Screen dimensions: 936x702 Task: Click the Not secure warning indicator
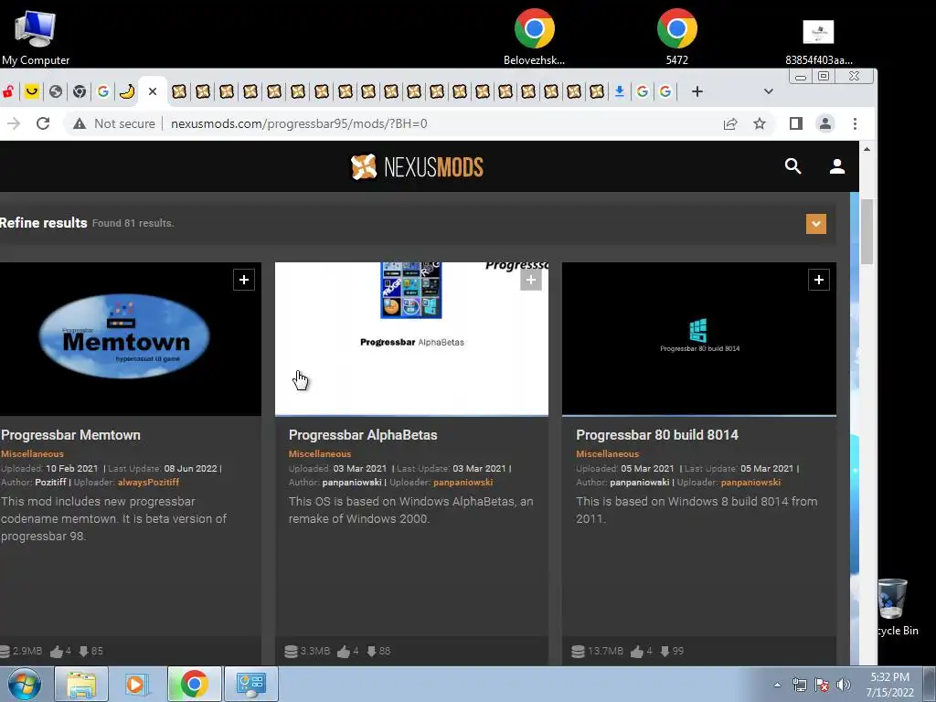(114, 123)
